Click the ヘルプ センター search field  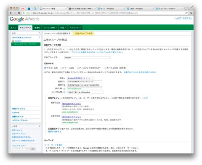pyautogui.click(x=21, y=149)
